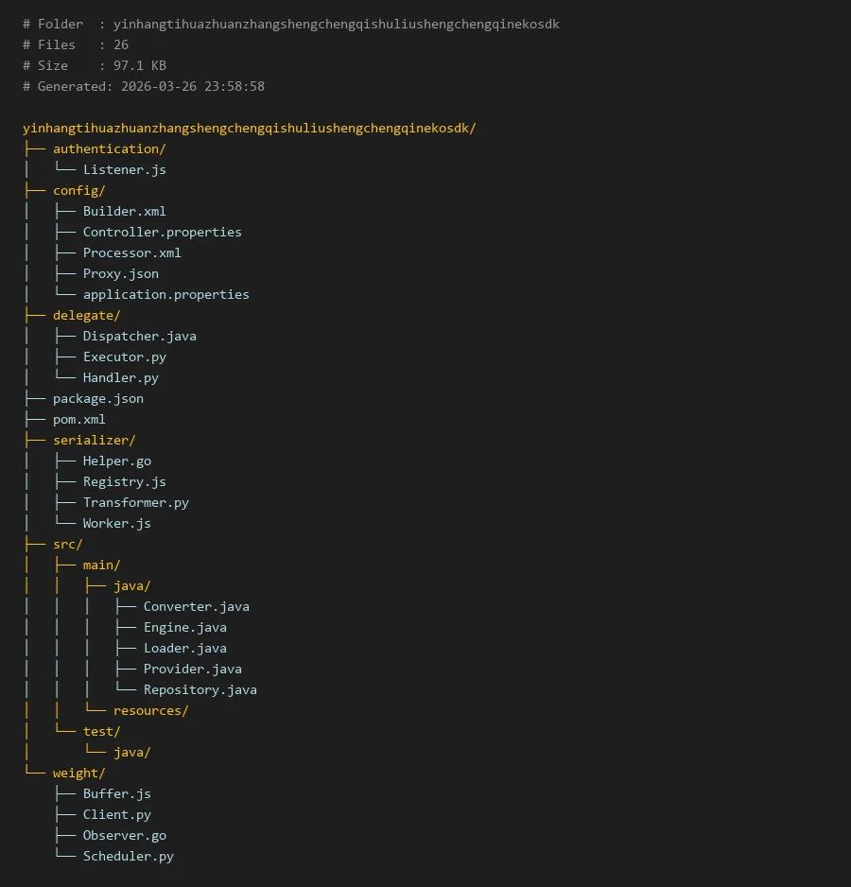This screenshot has height=887, width=851.
Task: Open the Repository.java file
Action: pos(200,689)
